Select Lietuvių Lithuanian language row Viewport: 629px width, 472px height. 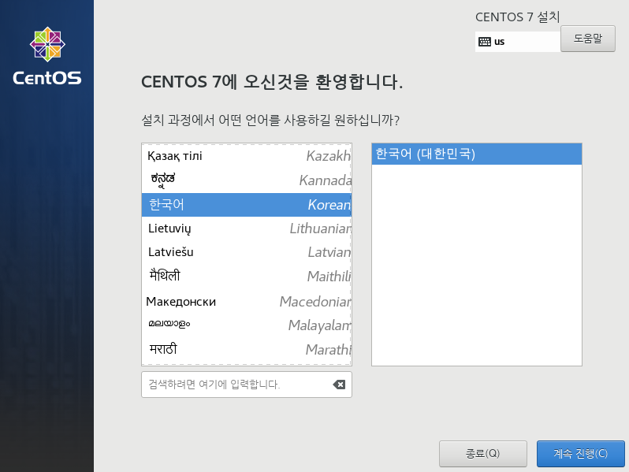click(x=246, y=229)
